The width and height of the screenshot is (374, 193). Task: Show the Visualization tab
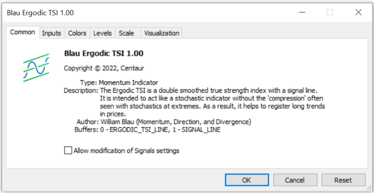(x=162, y=33)
